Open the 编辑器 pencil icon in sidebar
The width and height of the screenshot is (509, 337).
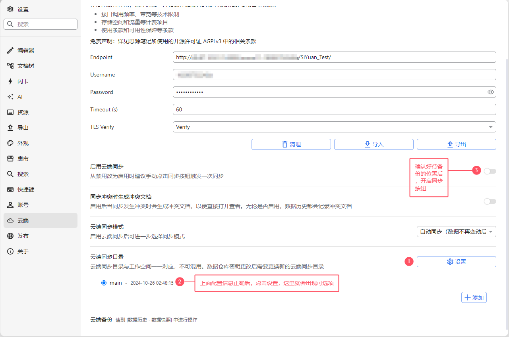pos(11,50)
